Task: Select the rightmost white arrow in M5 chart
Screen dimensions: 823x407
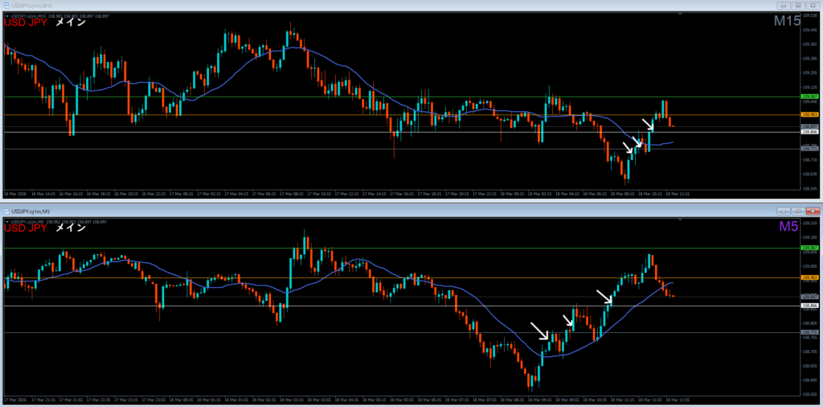Action: (604, 297)
